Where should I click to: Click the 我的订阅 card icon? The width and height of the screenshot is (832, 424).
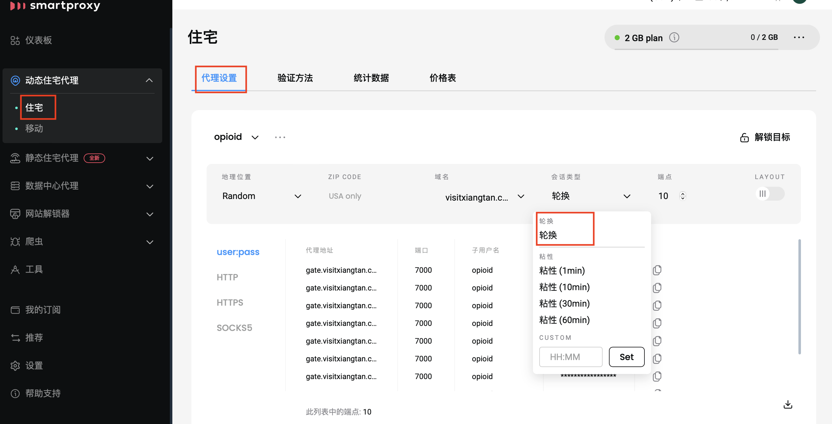pos(15,310)
